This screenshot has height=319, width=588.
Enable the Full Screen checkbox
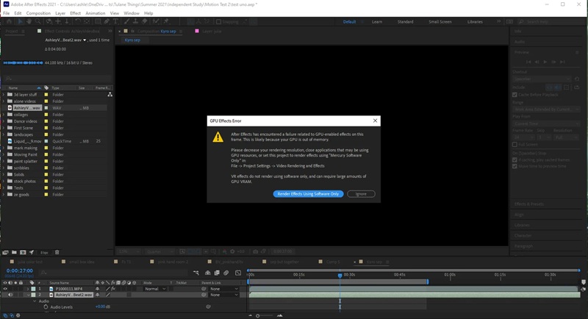[x=514, y=144]
